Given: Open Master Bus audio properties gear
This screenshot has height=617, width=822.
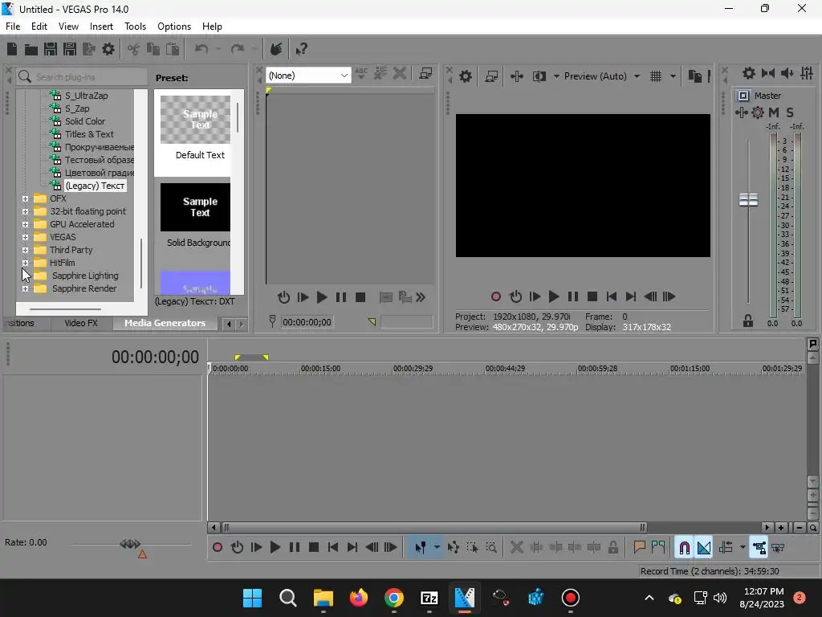Looking at the screenshot, I should tap(749, 73).
